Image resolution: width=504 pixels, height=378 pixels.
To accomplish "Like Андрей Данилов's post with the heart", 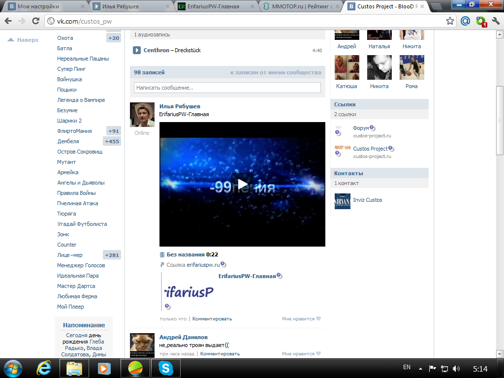I will click(x=318, y=353).
